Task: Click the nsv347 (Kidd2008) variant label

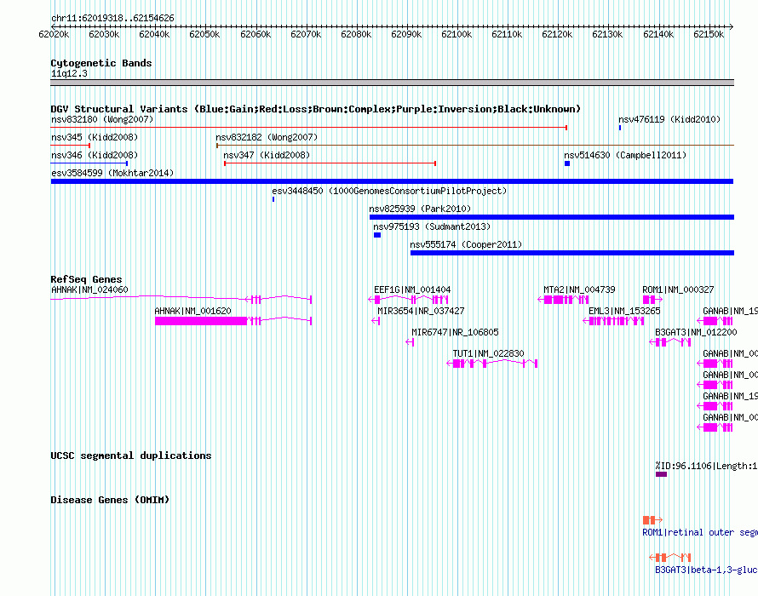Action: click(x=267, y=155)
